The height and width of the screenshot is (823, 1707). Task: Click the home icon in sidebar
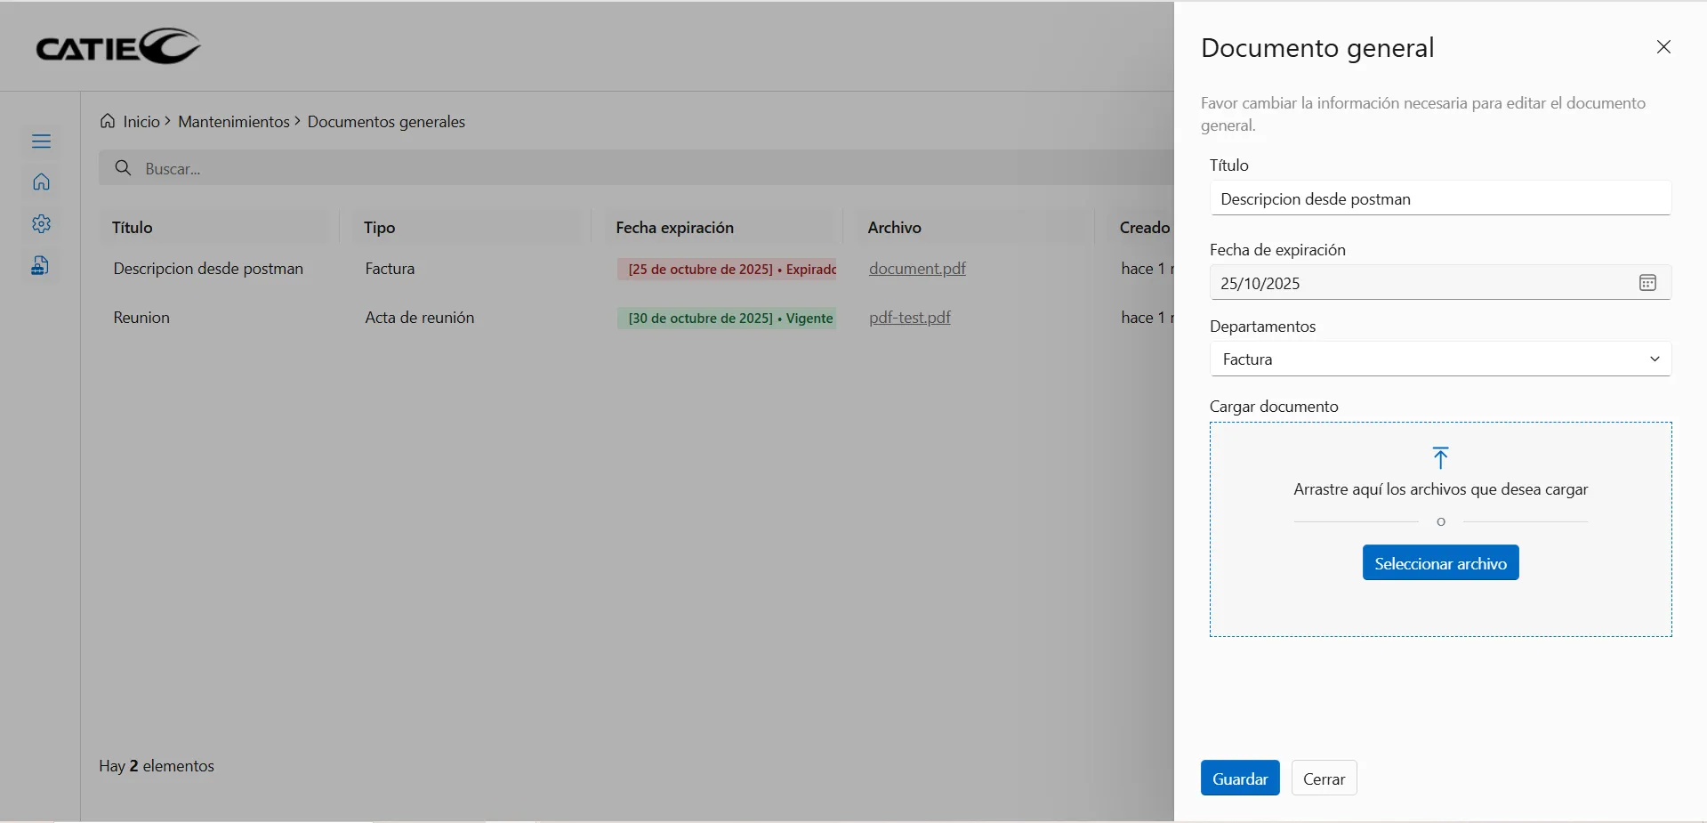click(41, 182)
